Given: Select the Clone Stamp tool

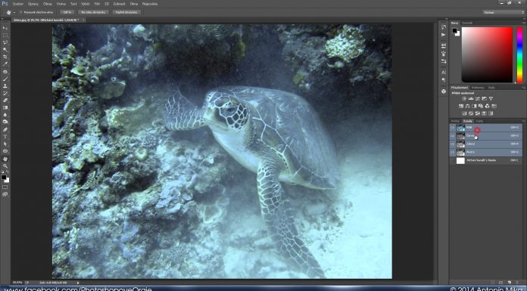Looking at the screenshot, I should click(x=5, y=86).
